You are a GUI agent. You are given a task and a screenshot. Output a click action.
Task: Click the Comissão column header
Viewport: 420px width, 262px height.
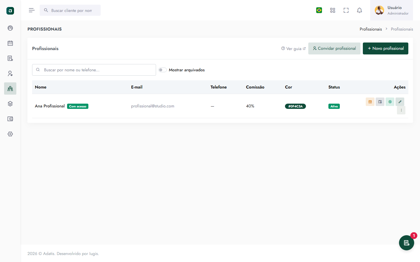[x=255, y=87]
